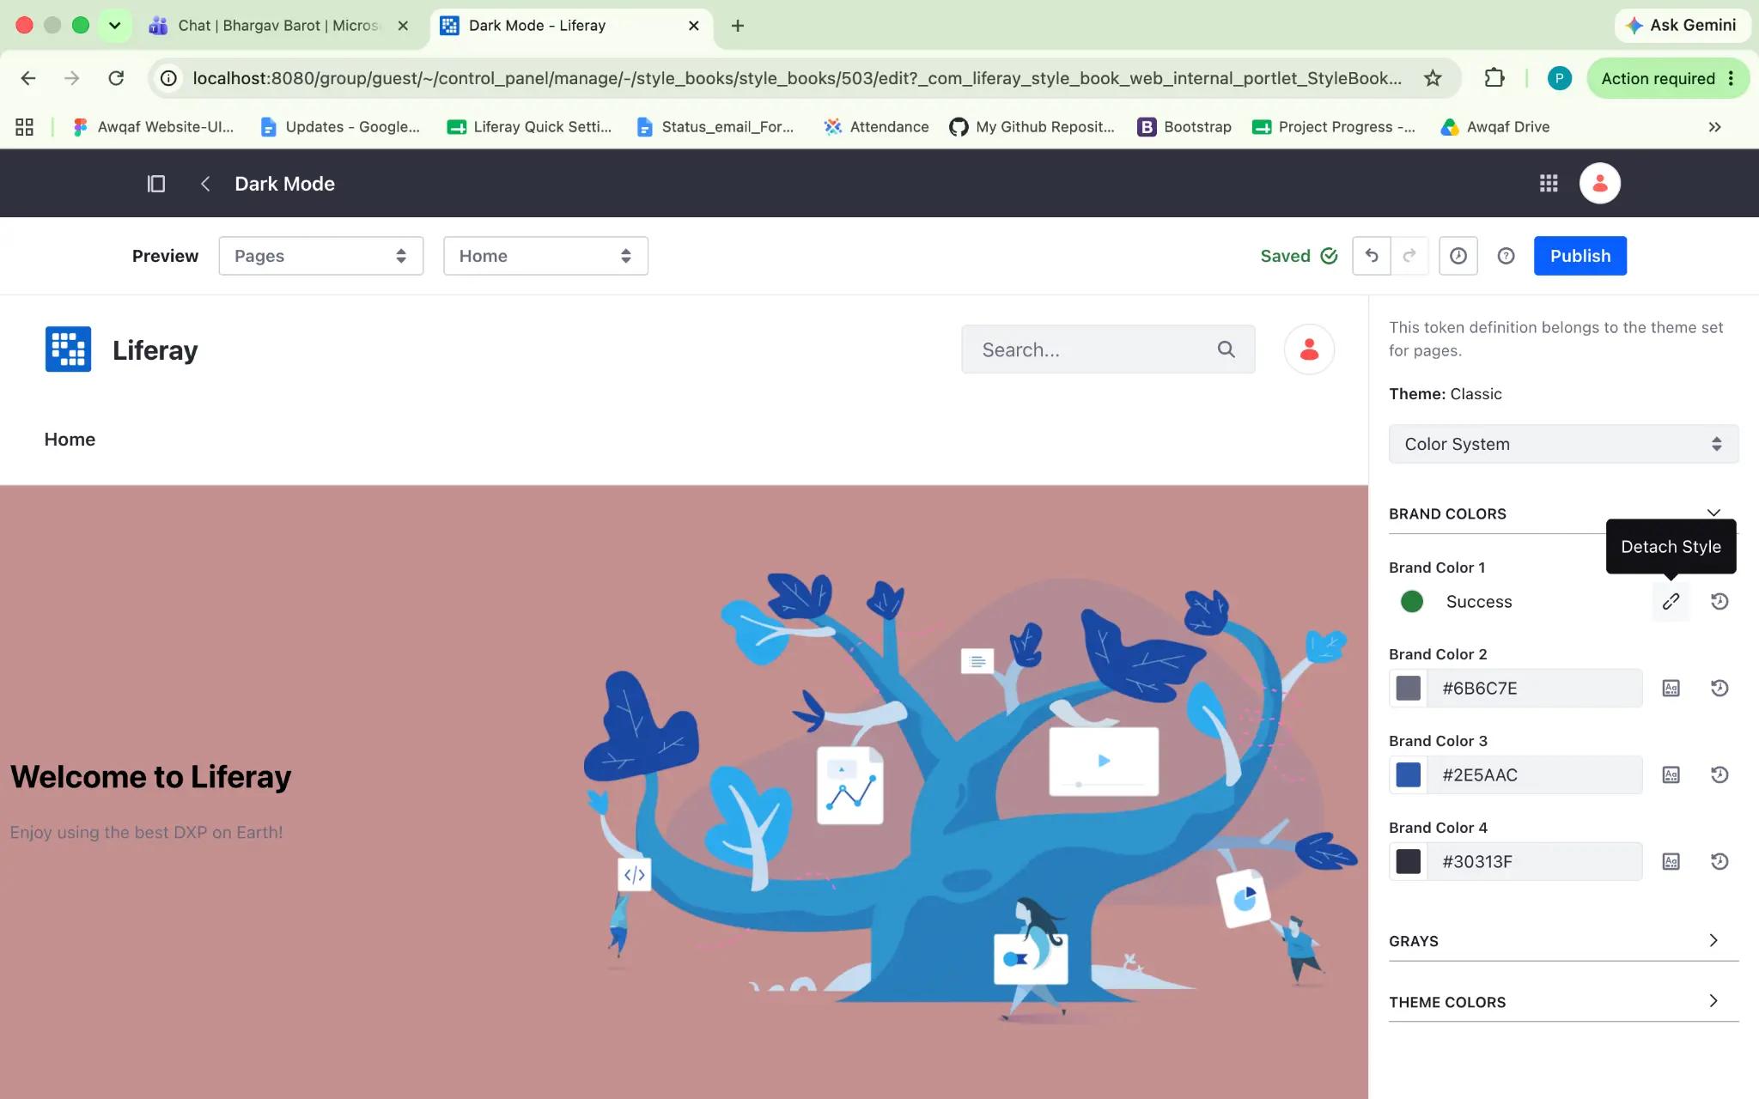Publish the style book
This screenshot has height=1099, width=1759.
[x=1580, y=256]
